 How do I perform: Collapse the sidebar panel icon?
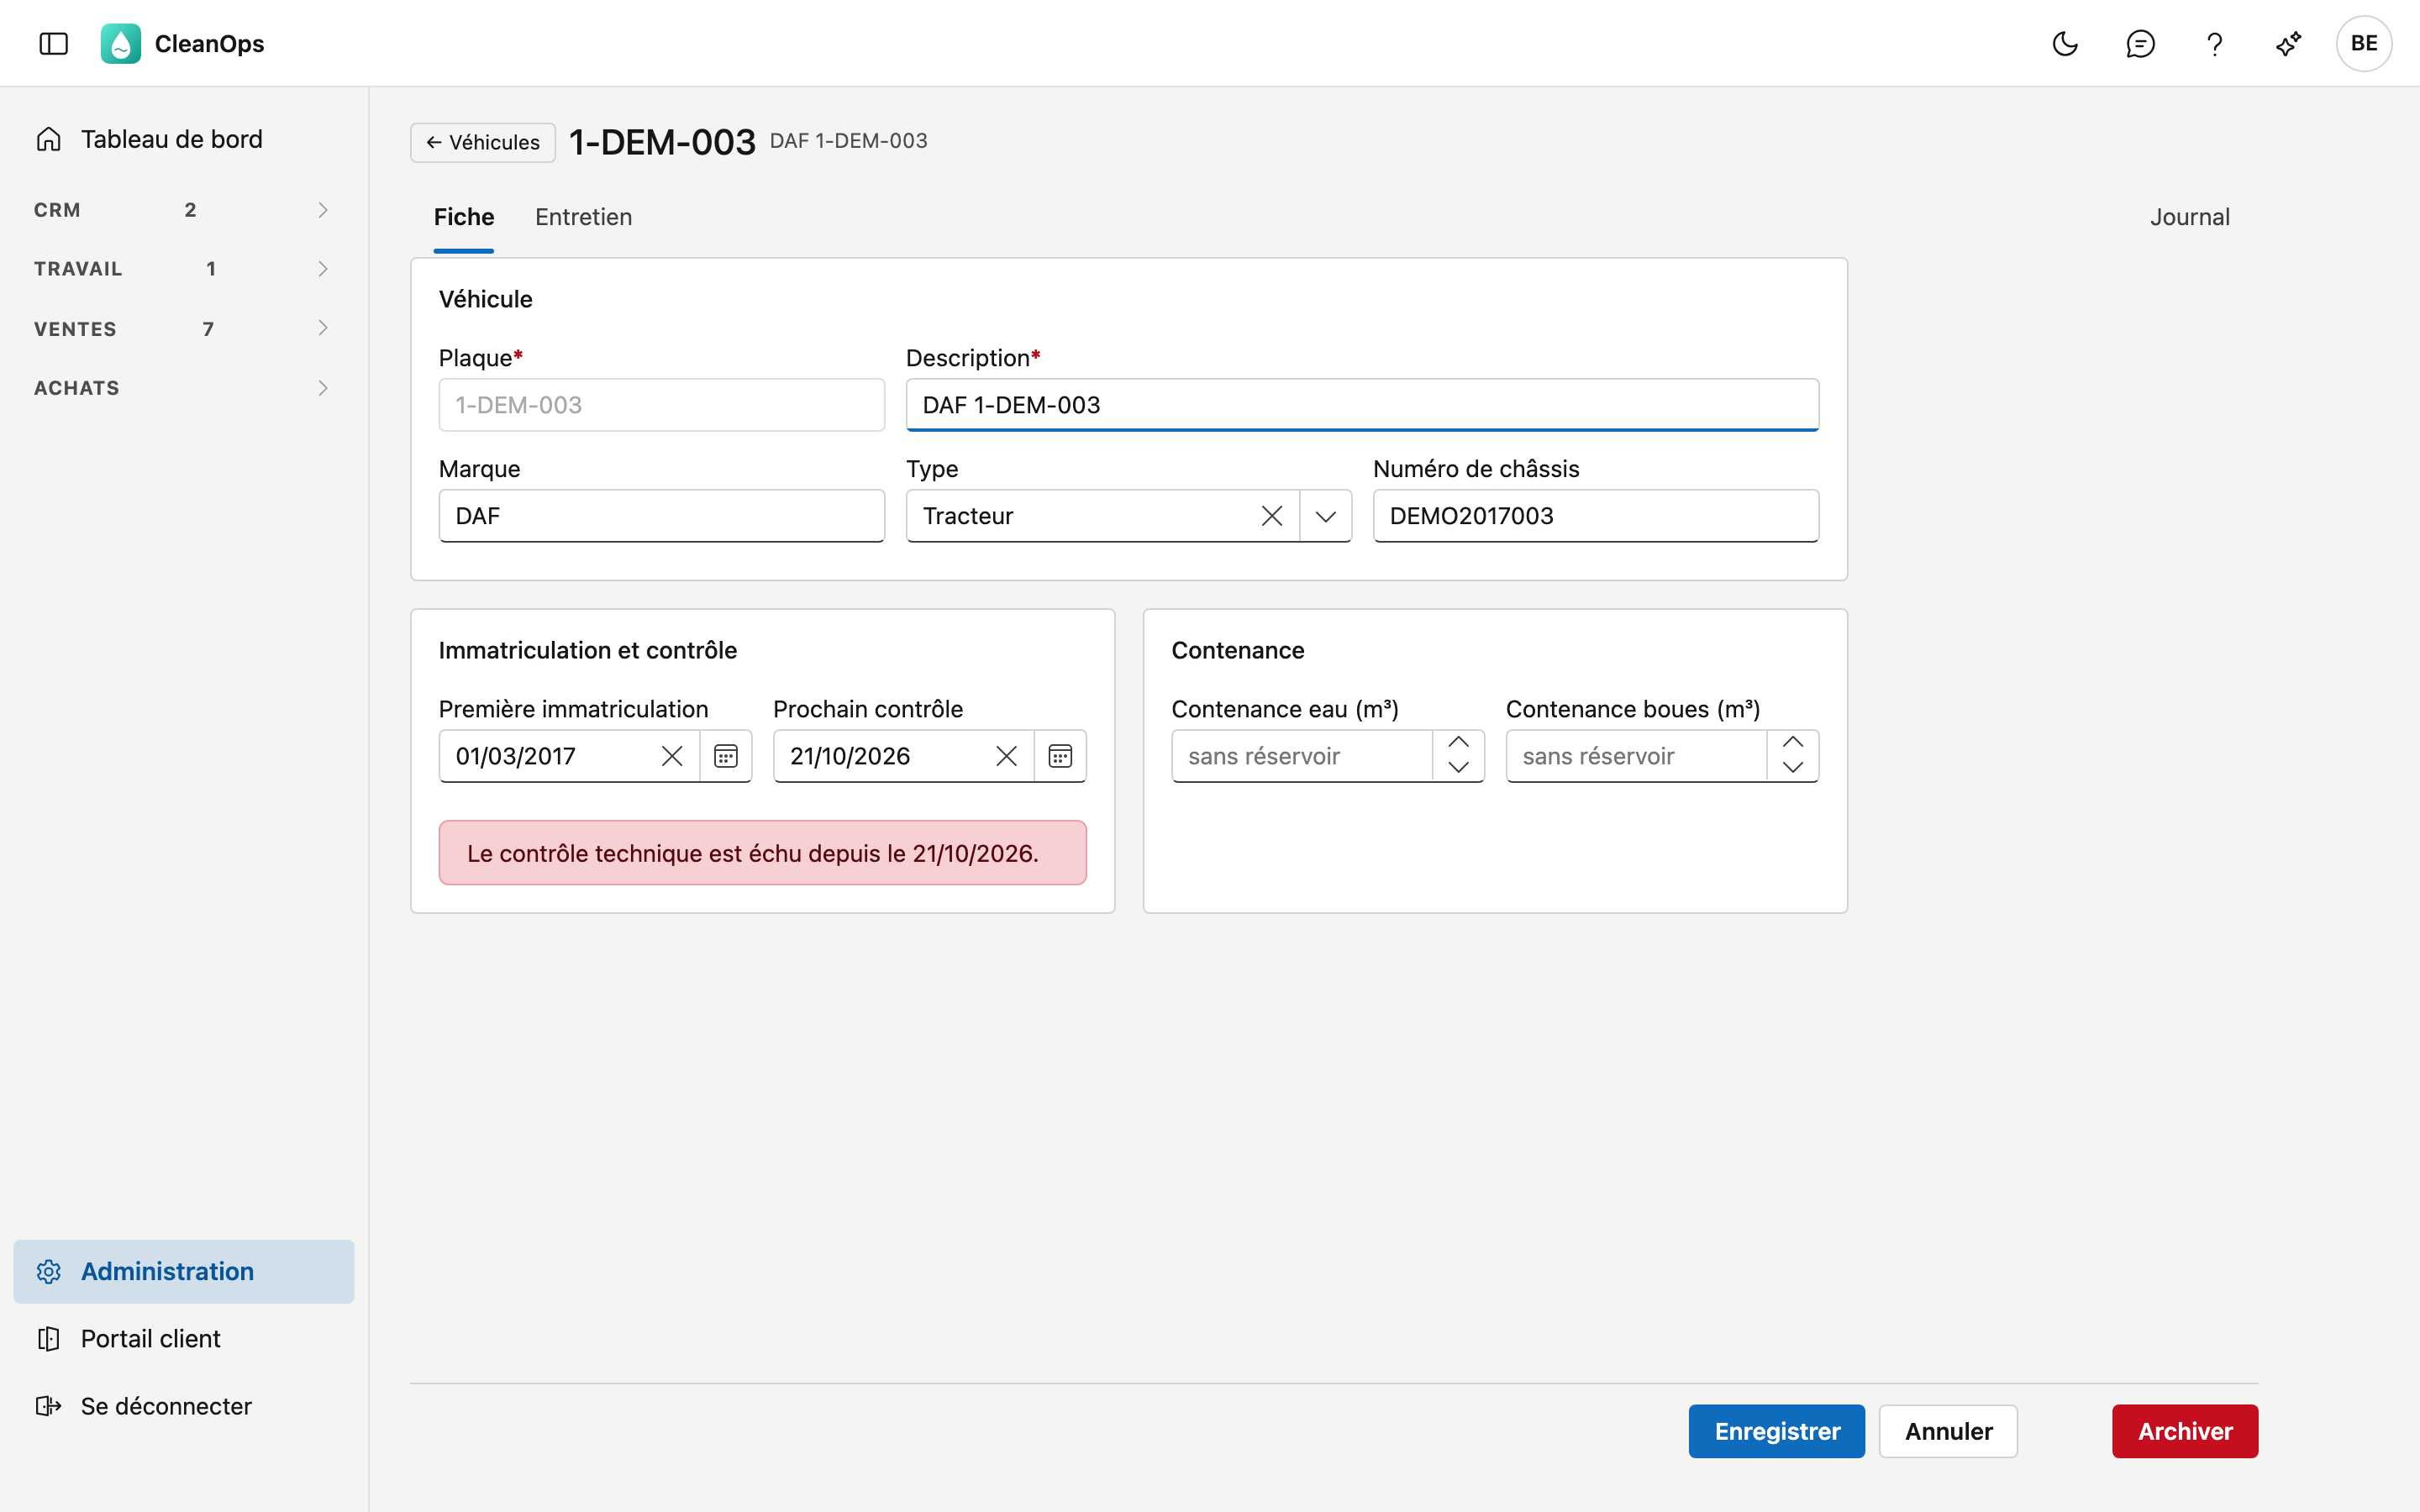53,43
